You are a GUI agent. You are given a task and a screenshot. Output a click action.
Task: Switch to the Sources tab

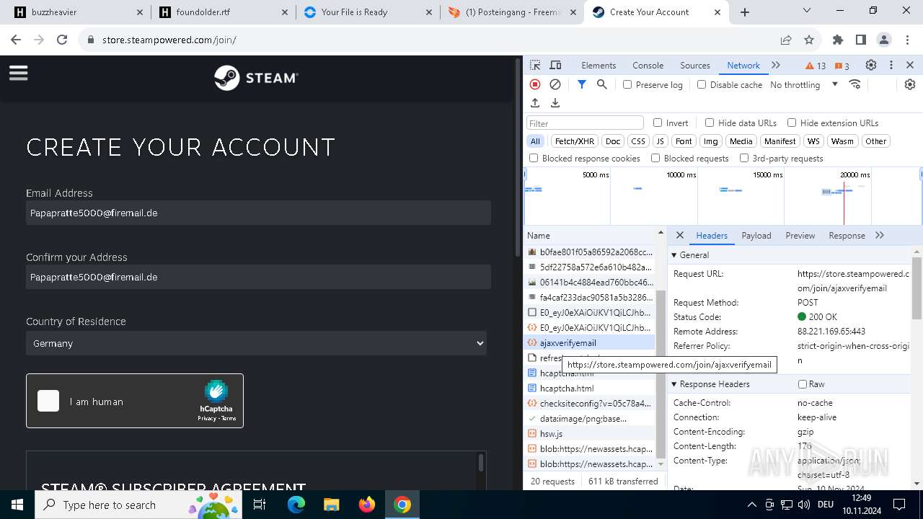(x=695, y=65)
